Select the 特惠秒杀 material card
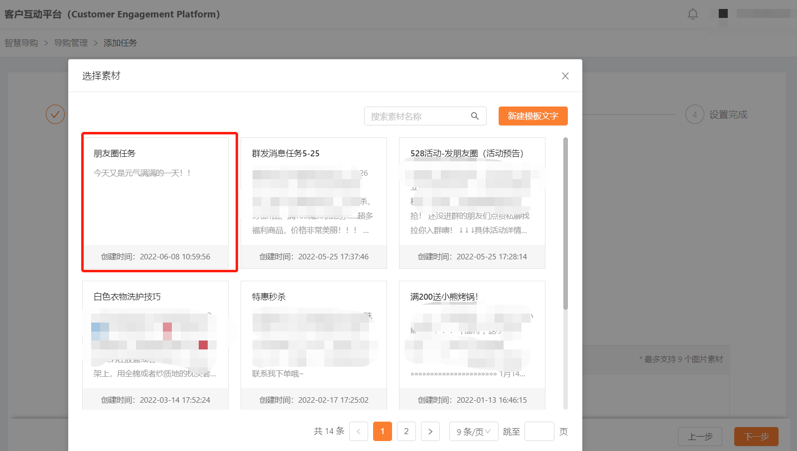 point(314,345)
